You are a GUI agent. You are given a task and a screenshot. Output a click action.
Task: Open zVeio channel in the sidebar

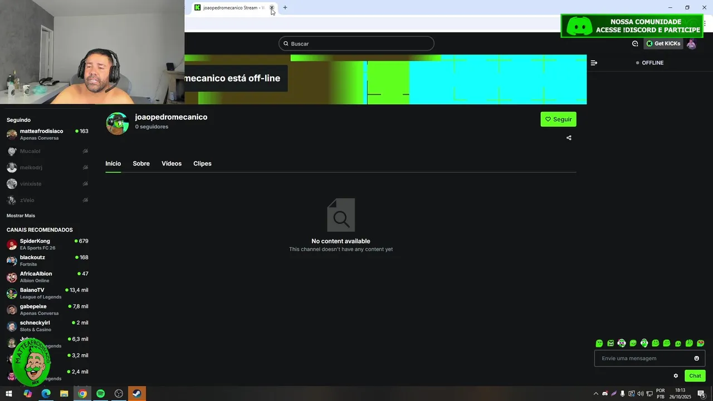(47, 200)
